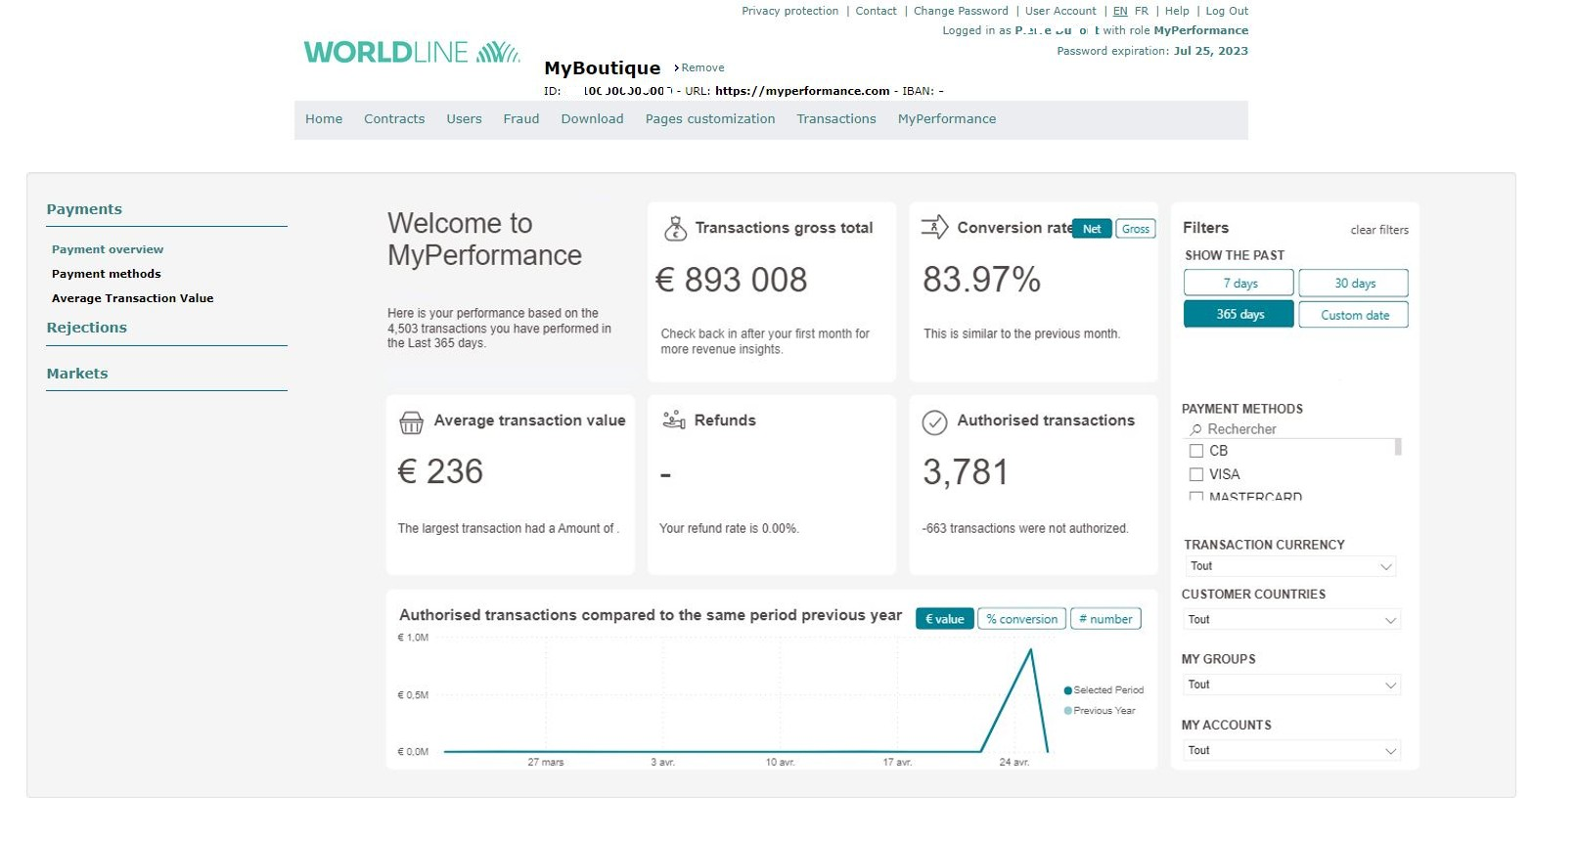The image size is (1577, 841).
Task: Switch conversion rate to Gross
Action: 1136,229
